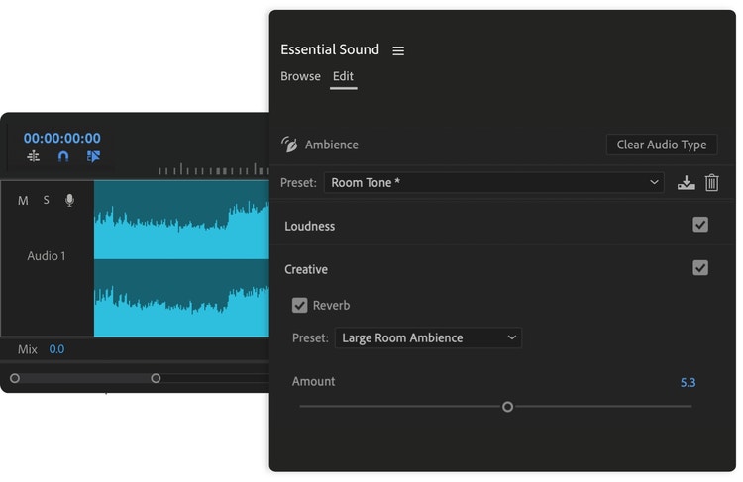Viewport: 743px width, 482px height.
Task: Click the reverb Amount slider handle
Action: pyautogui.click(x=507, y=407)
